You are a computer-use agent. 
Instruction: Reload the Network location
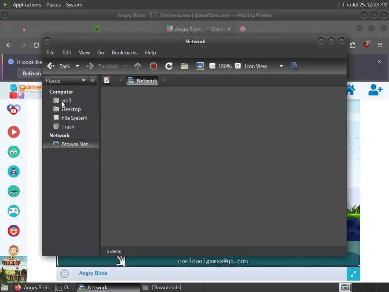[169, 66]
